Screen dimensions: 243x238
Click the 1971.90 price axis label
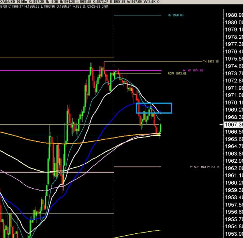[x=234, y=88]
